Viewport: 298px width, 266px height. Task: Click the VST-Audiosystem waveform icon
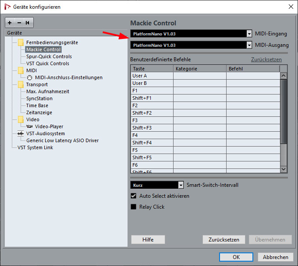pyautogui.click(x=21, y=133)
